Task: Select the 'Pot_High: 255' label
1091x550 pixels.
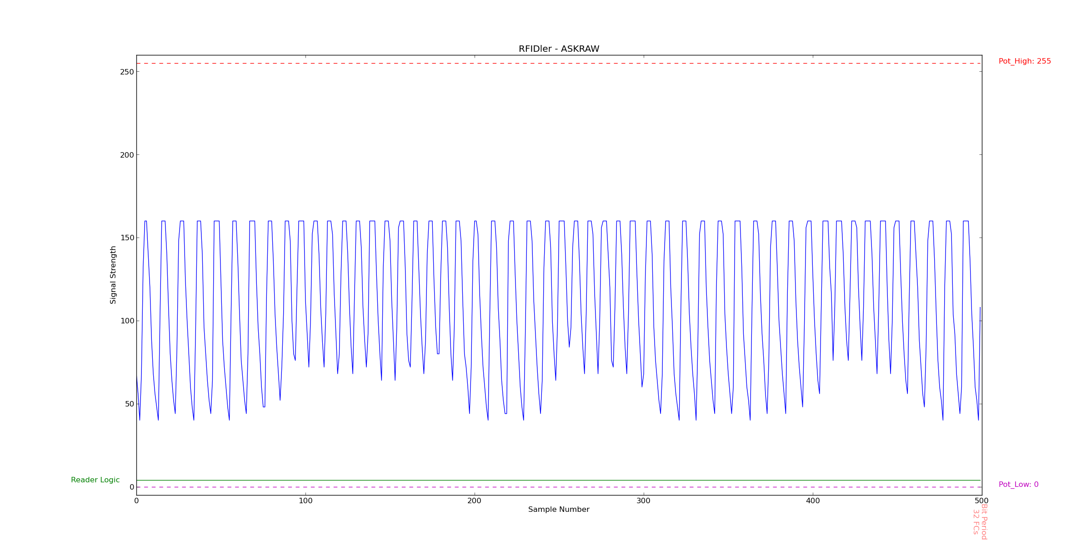Action: [1025, 61]
